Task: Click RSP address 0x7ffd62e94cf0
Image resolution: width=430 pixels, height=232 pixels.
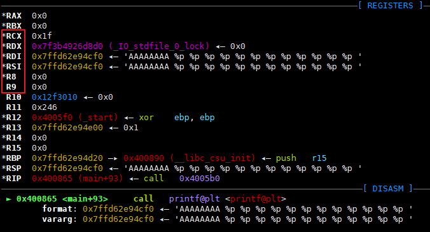Action: [x=67, y=168]
